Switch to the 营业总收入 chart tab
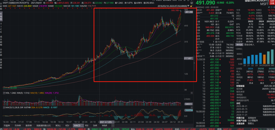Image resolution: width=275 pixels, height=130 pixels. point(249,44)
